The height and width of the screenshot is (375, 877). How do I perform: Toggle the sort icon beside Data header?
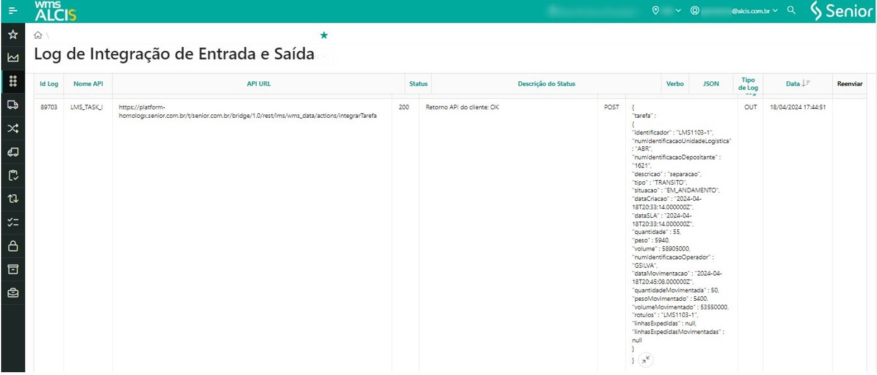point(806,83)
